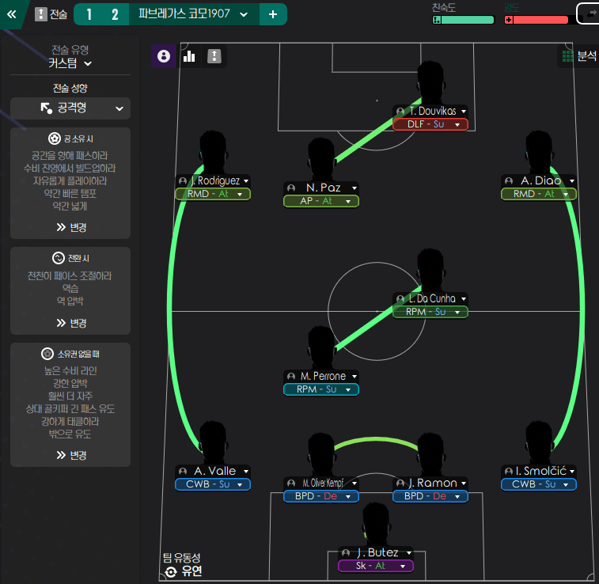Open J. Ramon player dropdown
The image size is (599, 584).
tap(464, 484)
